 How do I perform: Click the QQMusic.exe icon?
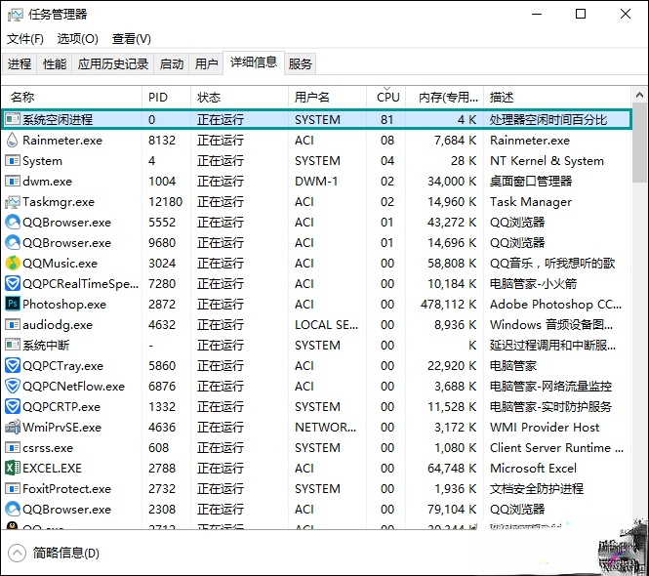13,263
